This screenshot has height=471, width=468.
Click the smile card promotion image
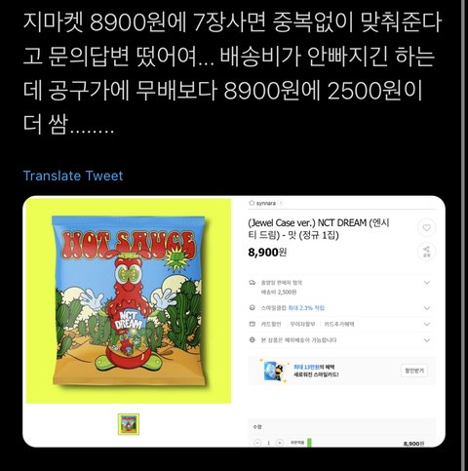[275, 371]
